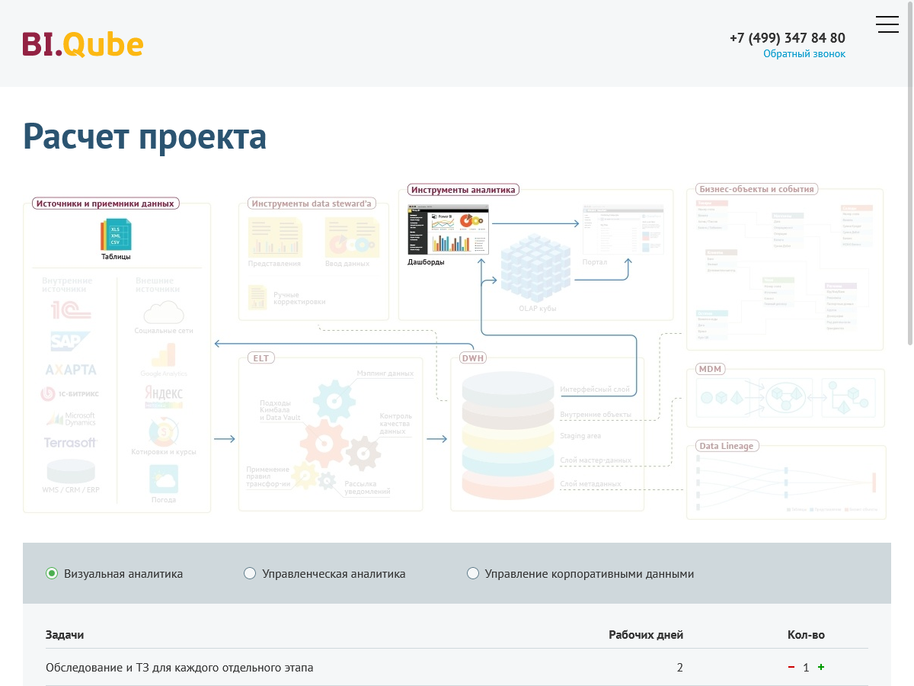Select the Визуальная аналитика radio button
This screenshot has height=686, width=914.
pos(52,573)
